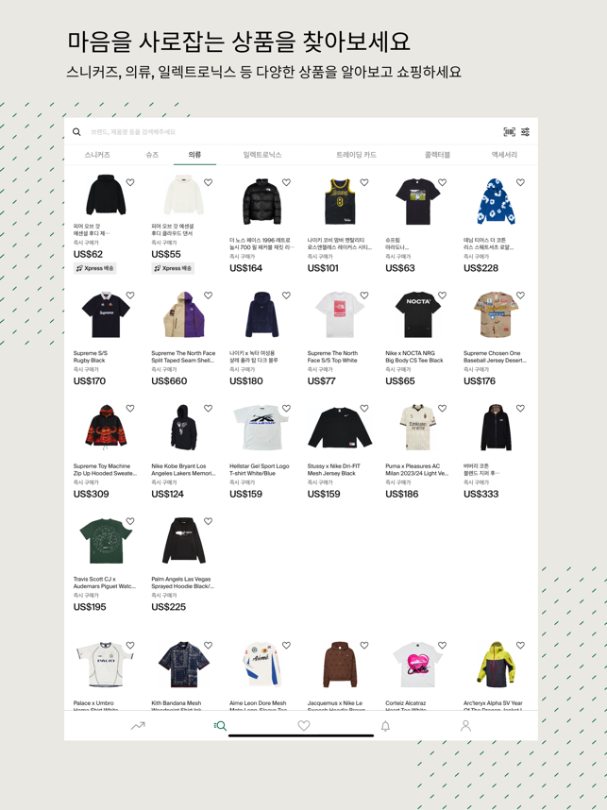Open the notifications bell icon

point(385,726)
